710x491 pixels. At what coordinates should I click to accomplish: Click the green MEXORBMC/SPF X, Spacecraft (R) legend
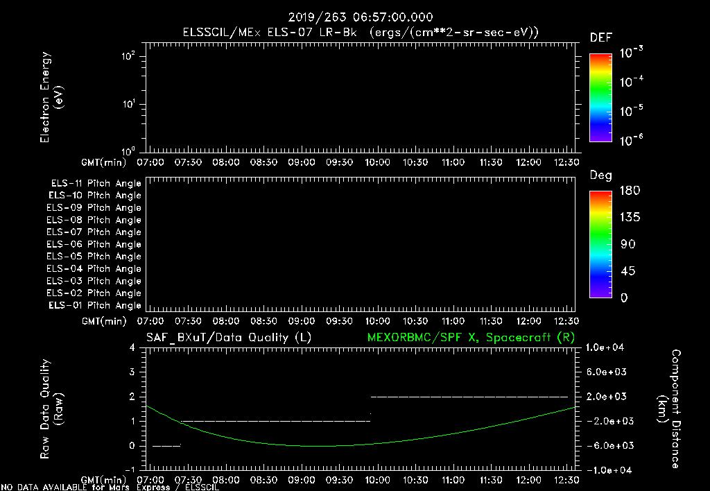pos(471,338)
